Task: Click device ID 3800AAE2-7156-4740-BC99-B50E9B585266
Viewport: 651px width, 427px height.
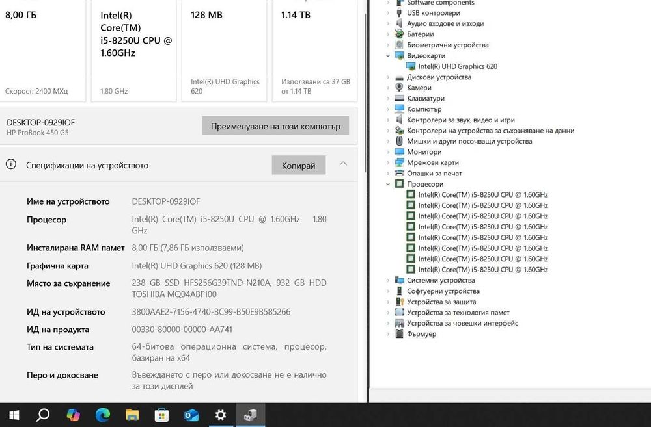Action: pyautogui.click(x=211, y=312)
